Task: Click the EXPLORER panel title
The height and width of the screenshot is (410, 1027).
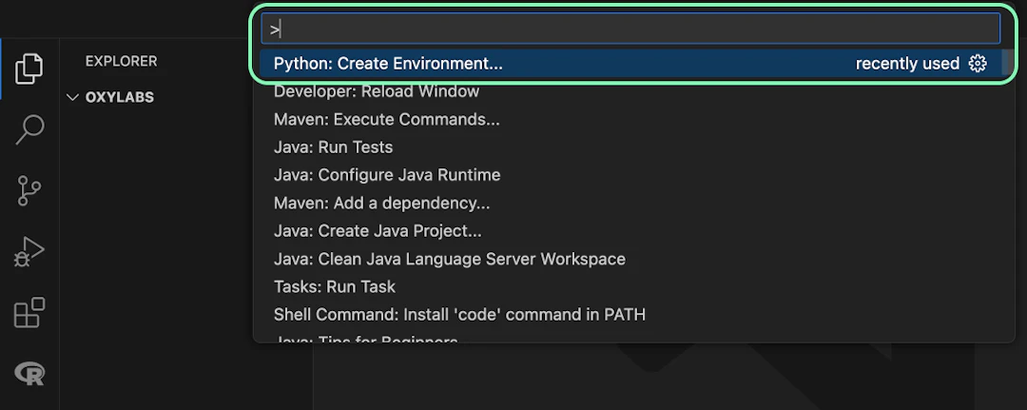Action: (121, 61)
